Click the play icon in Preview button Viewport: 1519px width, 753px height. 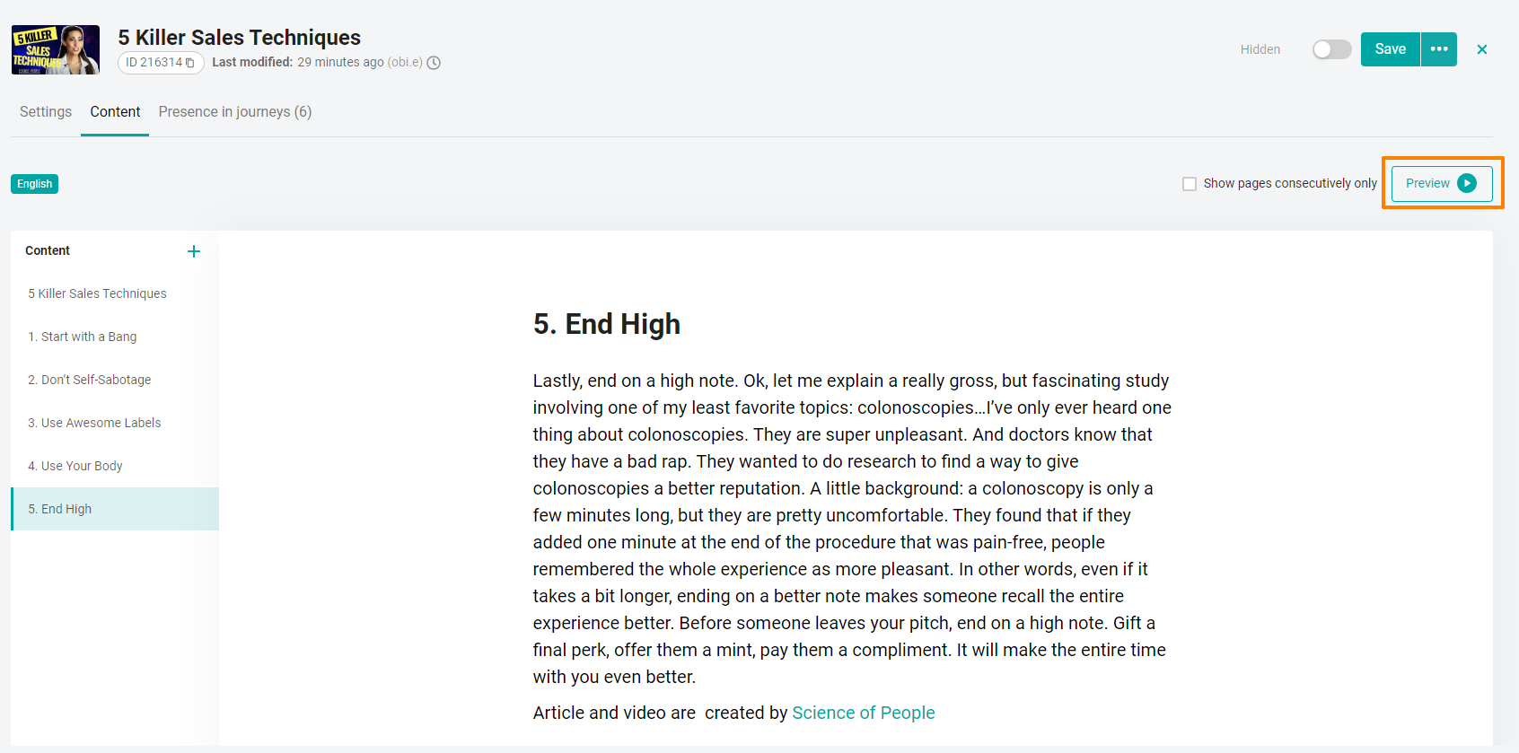point(1467,183)
